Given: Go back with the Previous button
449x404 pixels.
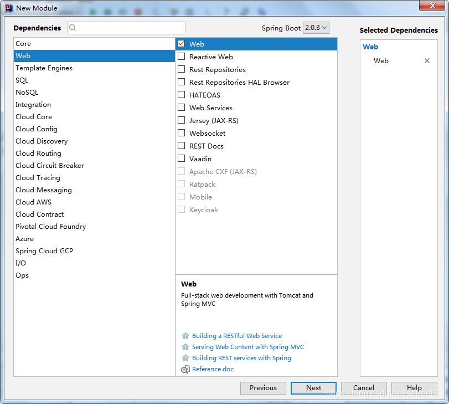Looking at the screenshot, I should 263,388.
